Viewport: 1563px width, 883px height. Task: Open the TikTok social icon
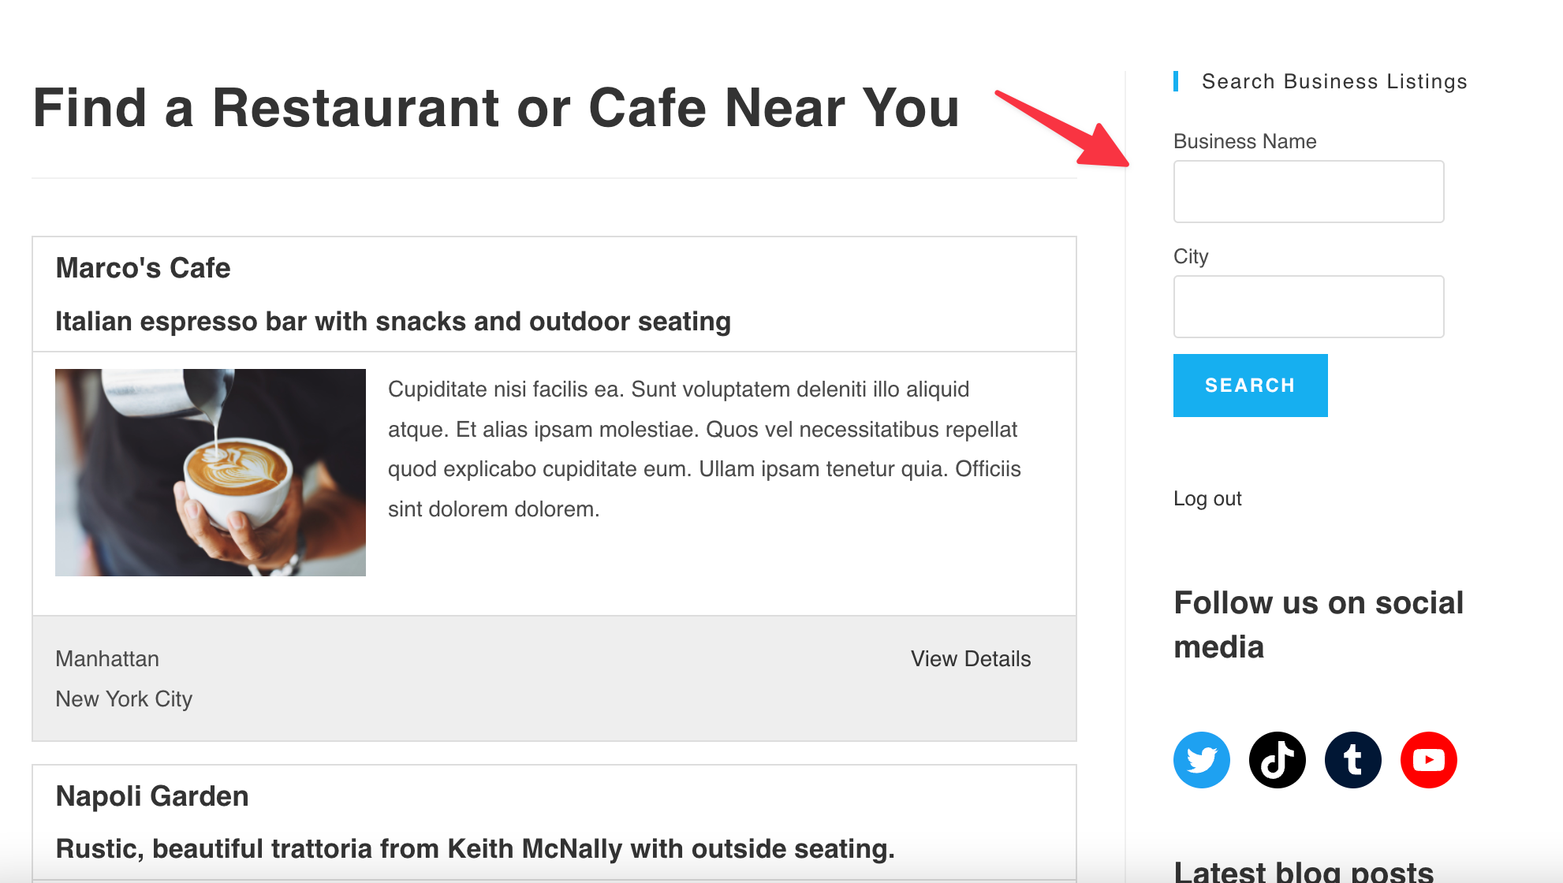tap(1277, 760)
